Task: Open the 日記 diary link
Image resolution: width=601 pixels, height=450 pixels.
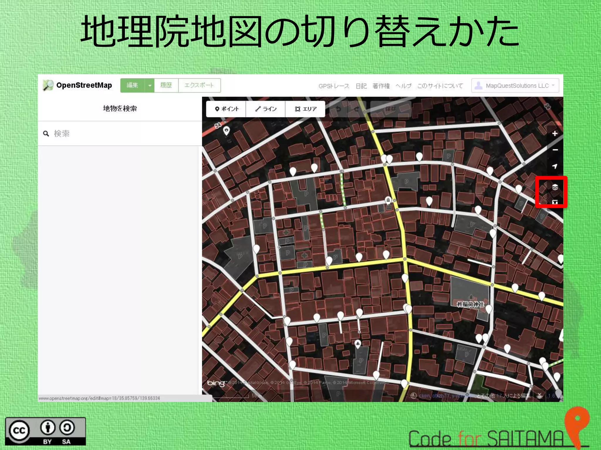Action: tap(361, 86)
